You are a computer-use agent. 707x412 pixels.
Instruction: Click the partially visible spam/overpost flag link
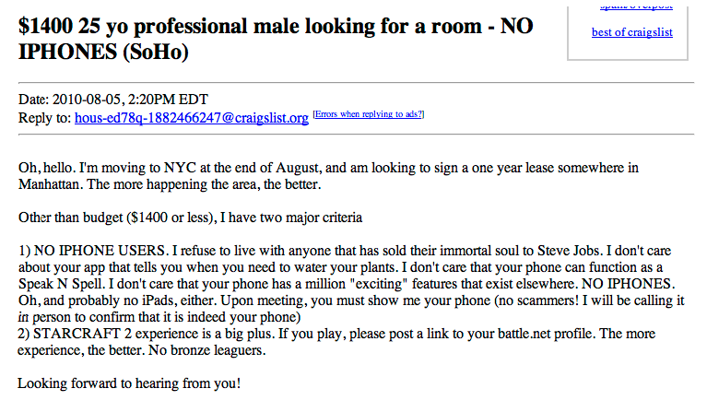[x=636, y=7]
